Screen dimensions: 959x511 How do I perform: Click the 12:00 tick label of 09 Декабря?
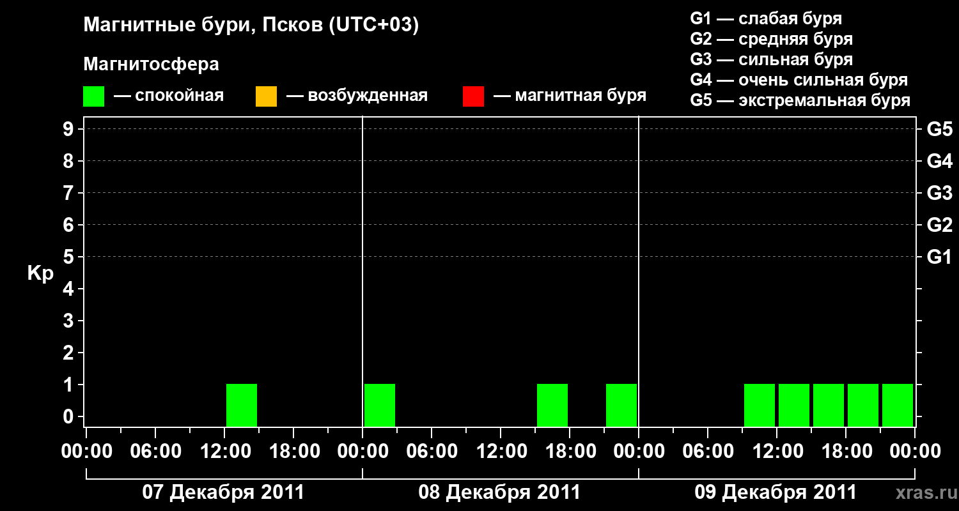777,451
